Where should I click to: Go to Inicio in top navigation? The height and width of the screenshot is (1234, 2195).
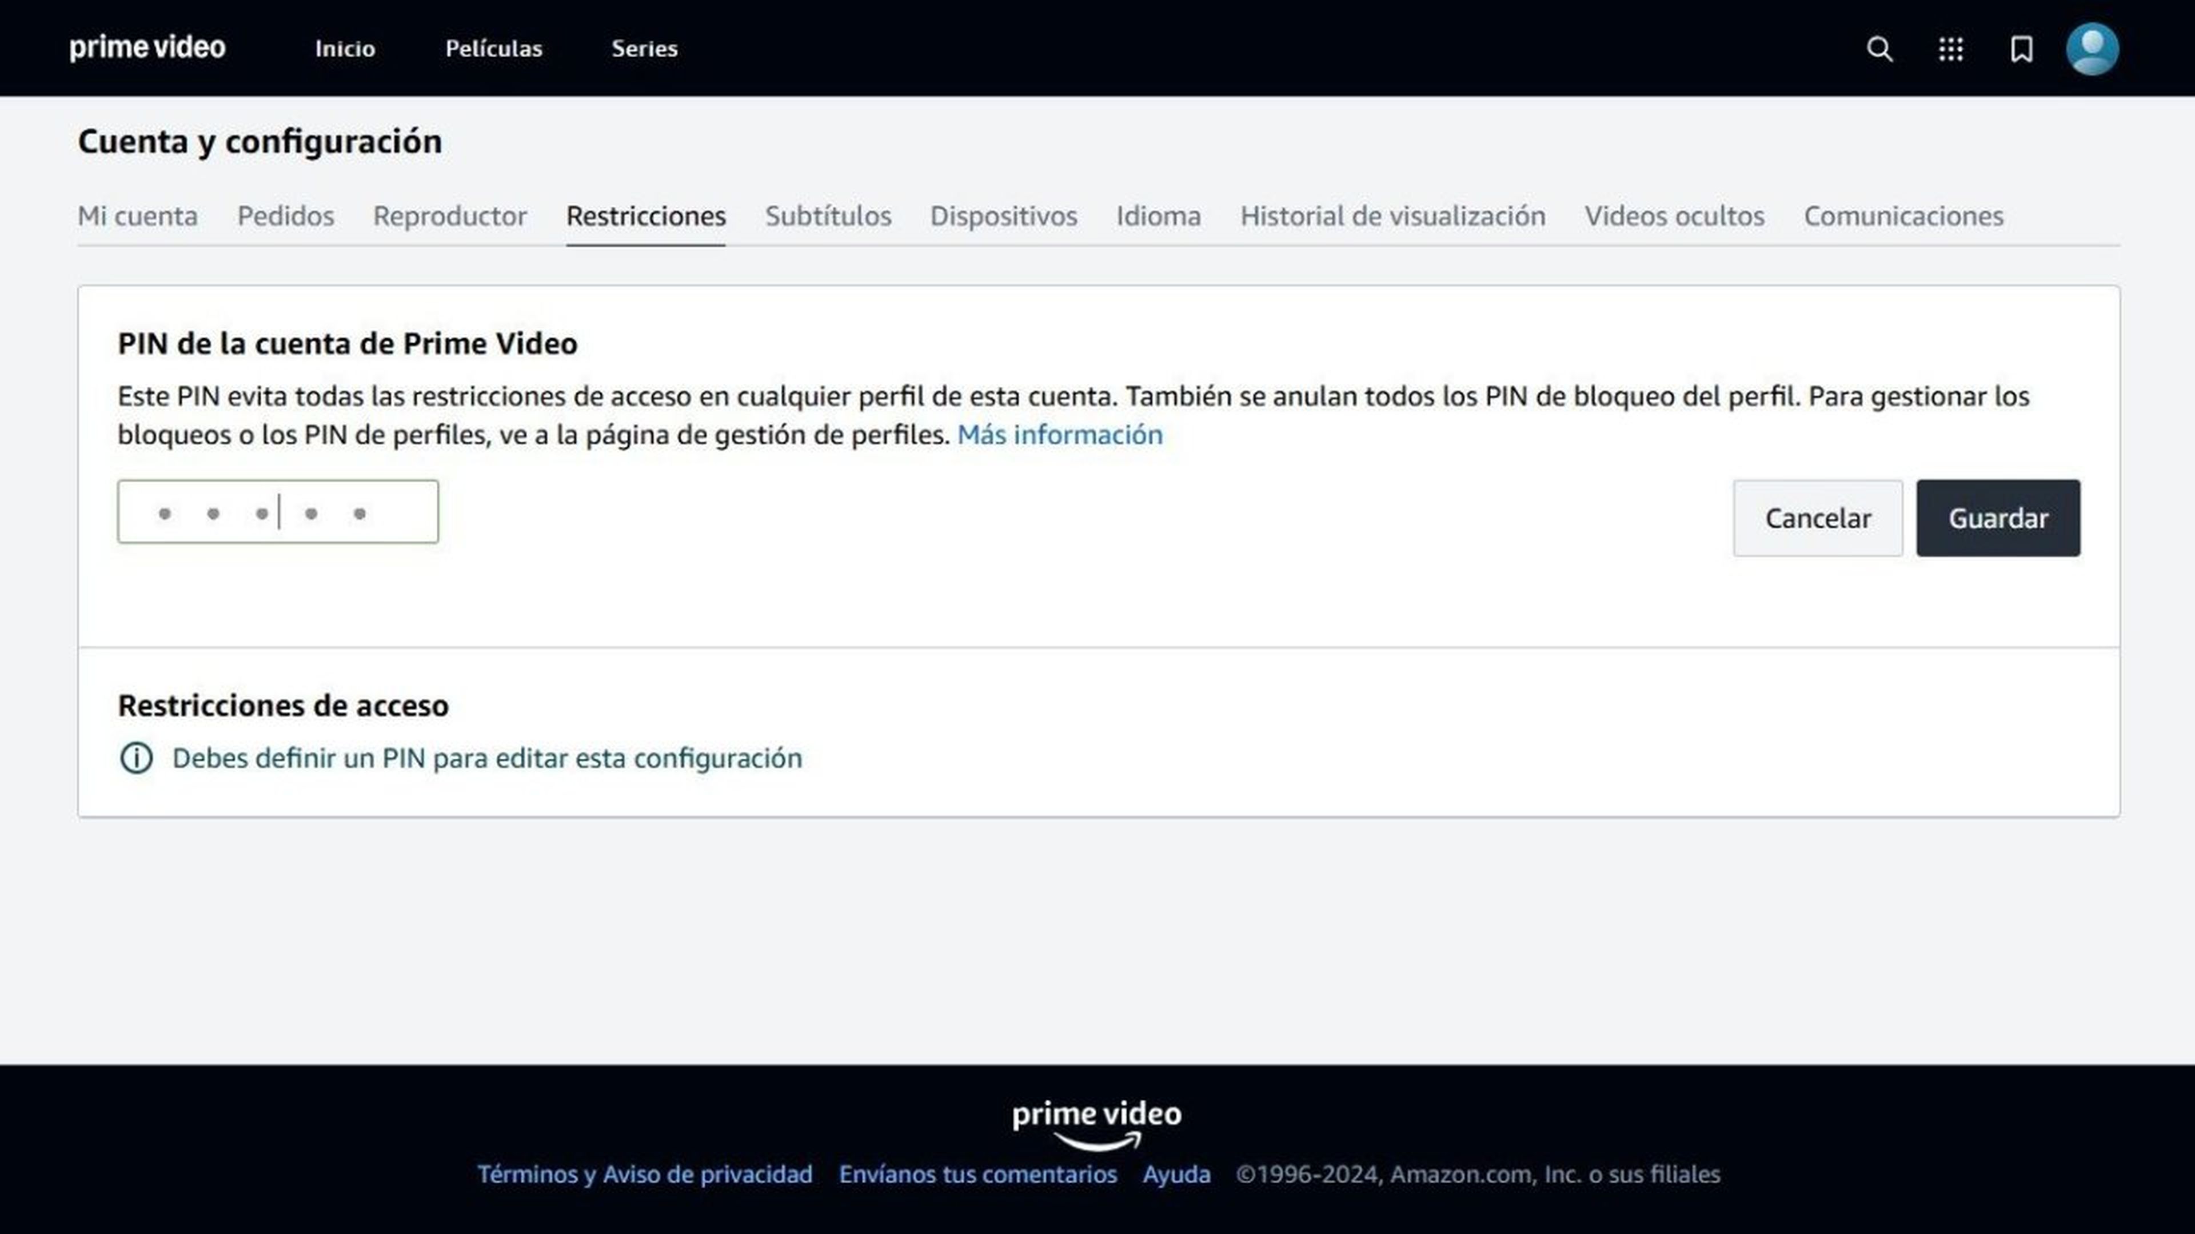click(x=345, y=49)
